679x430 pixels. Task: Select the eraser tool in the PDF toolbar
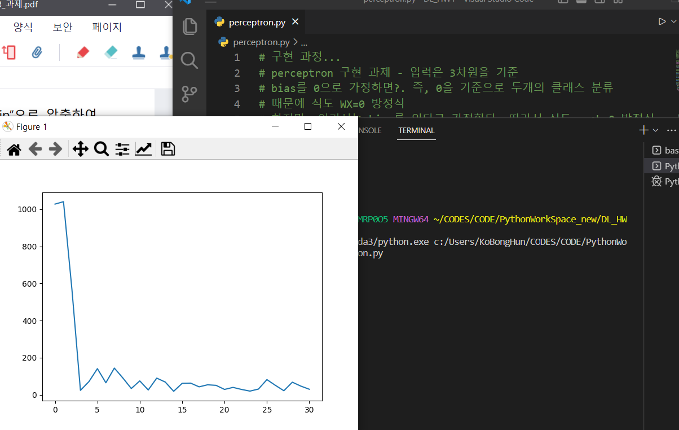[x=111, y=52]
